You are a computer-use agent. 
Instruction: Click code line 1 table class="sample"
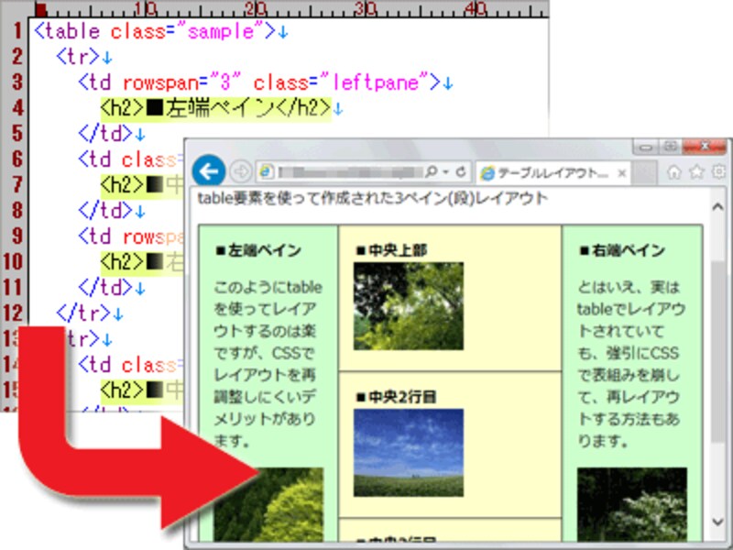155,32
